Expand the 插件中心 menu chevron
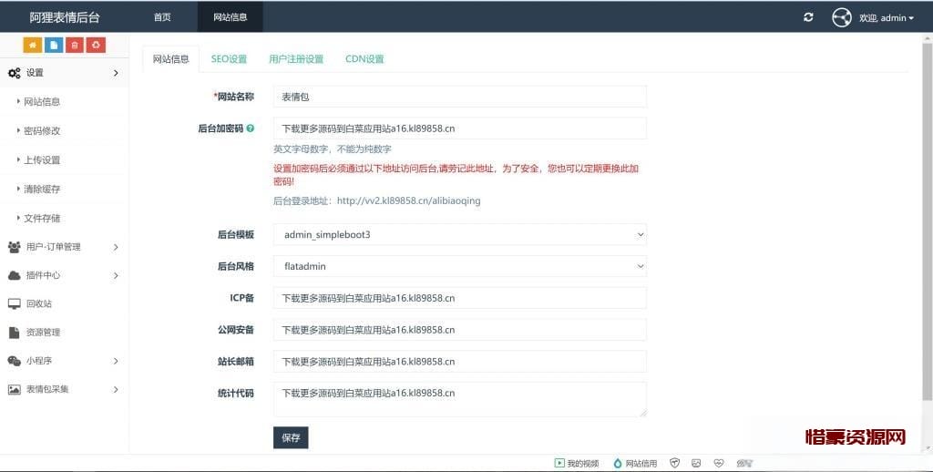The height and width of the screenshot is (472, 933). pos(116,275)
